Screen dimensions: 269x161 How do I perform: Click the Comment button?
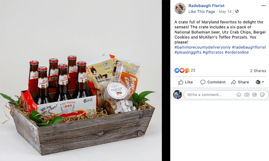click(213, 82)
